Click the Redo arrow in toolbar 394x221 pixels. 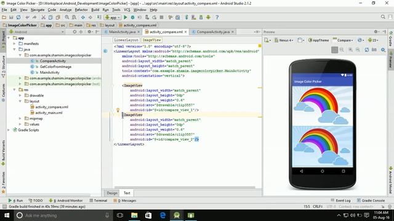34,17
